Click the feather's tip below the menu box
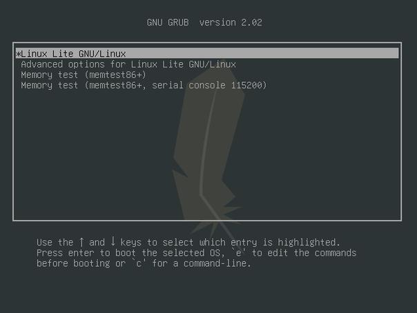417x313 pixels. 218,231
